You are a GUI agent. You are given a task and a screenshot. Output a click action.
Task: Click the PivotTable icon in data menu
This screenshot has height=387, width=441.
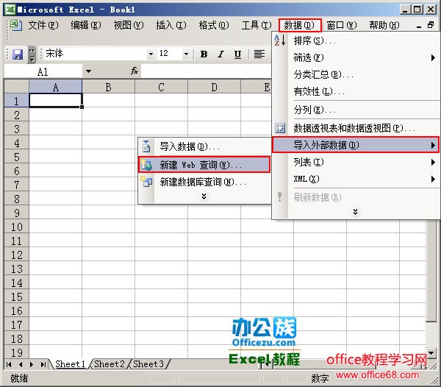[x=280, y=128]
